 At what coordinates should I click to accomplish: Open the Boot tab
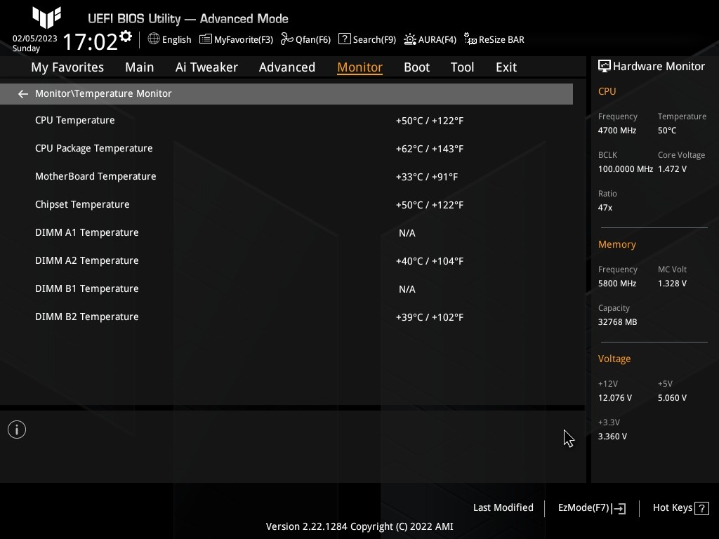[416, 67]
